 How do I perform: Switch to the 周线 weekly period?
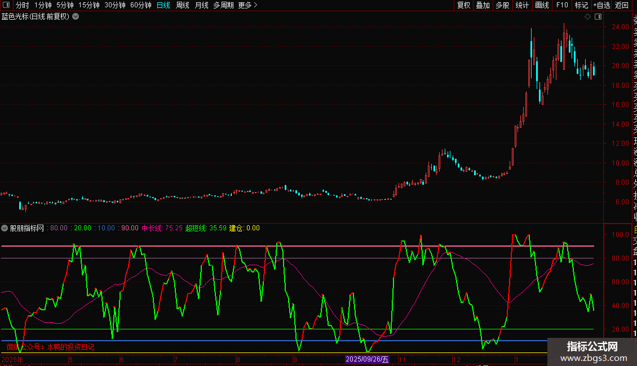click(x=182, y=5)
